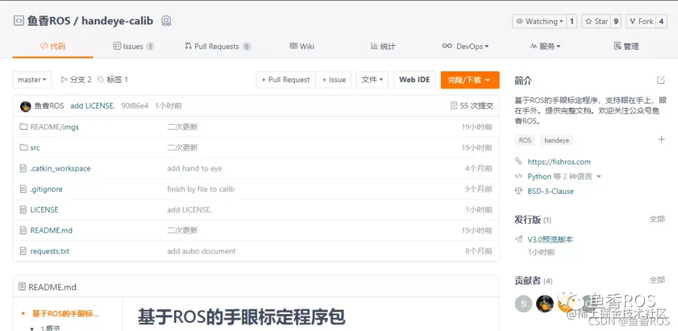Click the LICENSE file icon
Viewport: 678px width, 331px height.
click(23, 210)
